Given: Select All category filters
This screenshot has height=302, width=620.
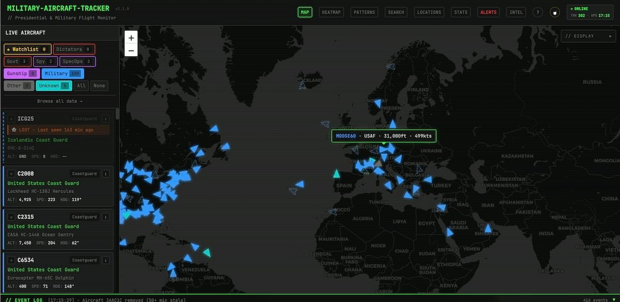Looking at the screenshot, I should pos(81,86).
